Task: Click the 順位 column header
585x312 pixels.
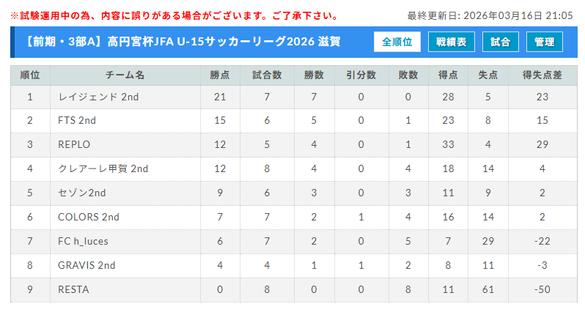Action: tap(30, 75)
